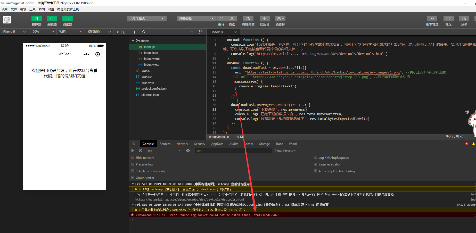This screenshot has width=476, height=233.
Task: Select sitemap.json in file tree
Action: [x=150, y=95]
